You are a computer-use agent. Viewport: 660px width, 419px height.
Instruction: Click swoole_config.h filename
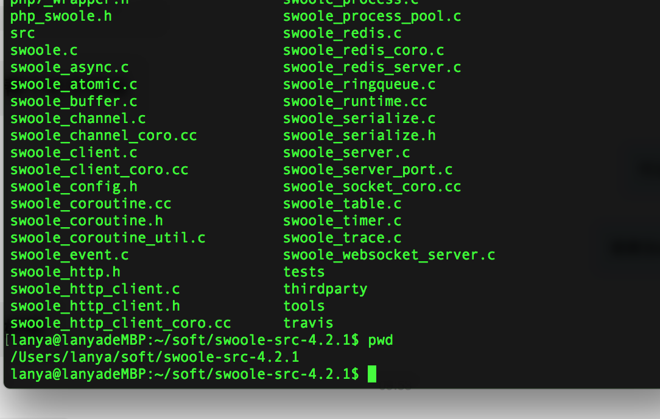(x=74, y=187)
